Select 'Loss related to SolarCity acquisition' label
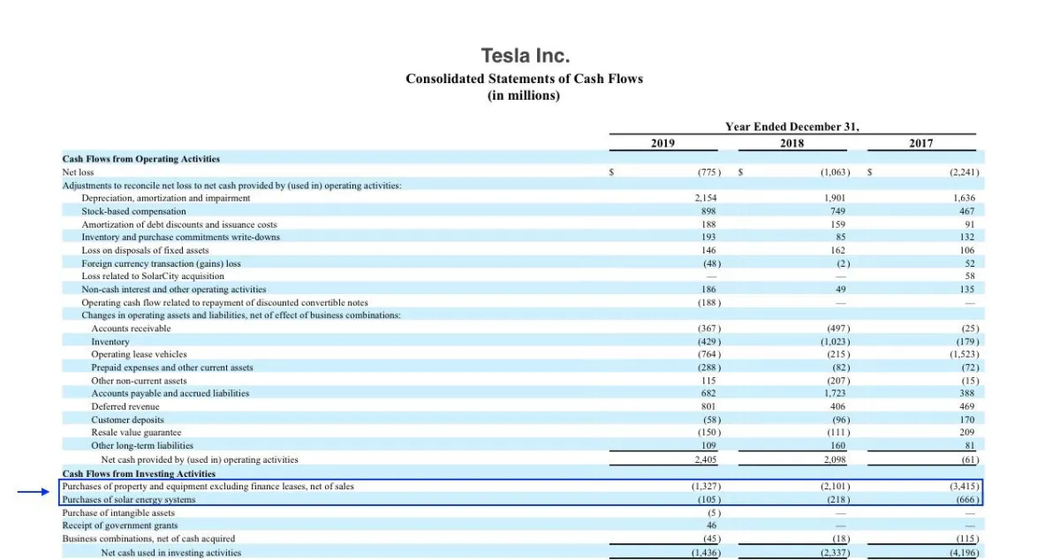The width and height of the screenshot is (1060, 560). tap(153, 276)
